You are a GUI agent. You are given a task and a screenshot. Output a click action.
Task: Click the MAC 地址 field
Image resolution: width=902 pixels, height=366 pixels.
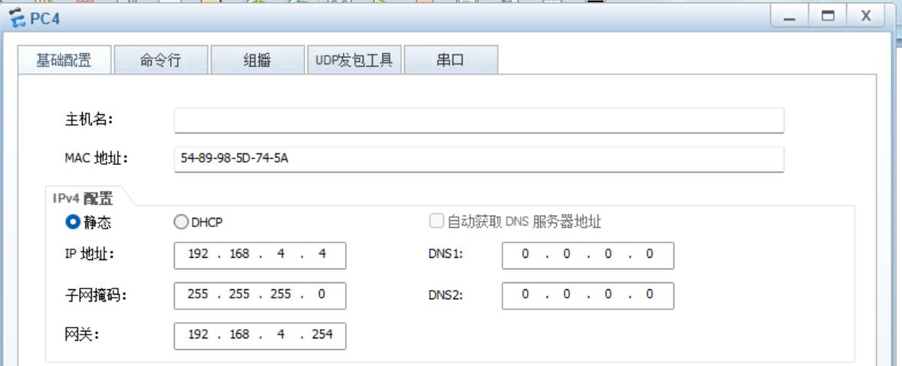479,159
